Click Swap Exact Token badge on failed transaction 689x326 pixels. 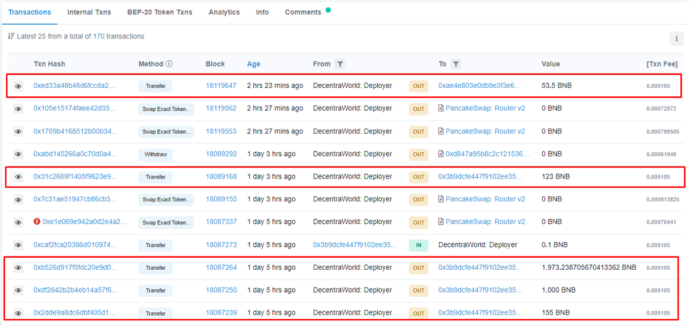click(166, 223)
